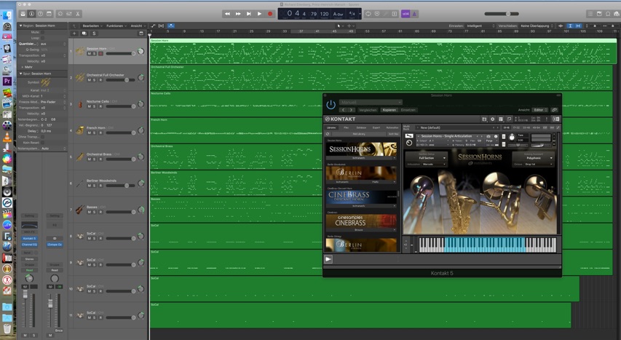Expand the Mehr disclosure triangle
621x340 pixels.
pyautogui.click(x=22, y=67)
